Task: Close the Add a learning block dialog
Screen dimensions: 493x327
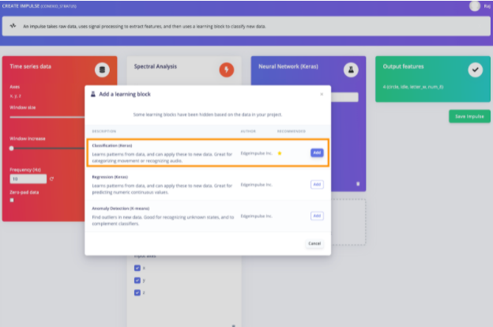Action: (x=321, y=94)
